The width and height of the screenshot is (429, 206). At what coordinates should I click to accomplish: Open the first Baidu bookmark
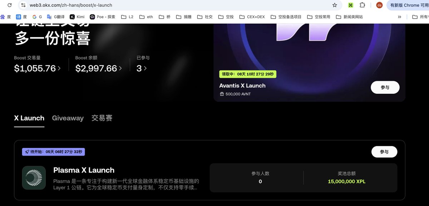coord(5,17)
